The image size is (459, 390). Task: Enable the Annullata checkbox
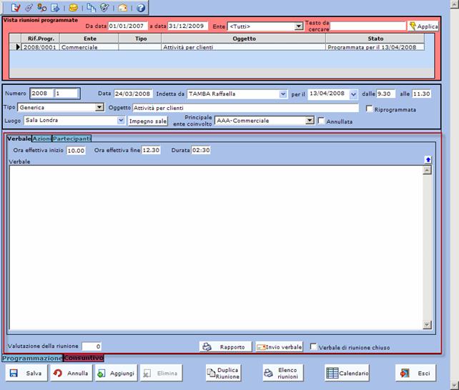(x=321, y=121)
